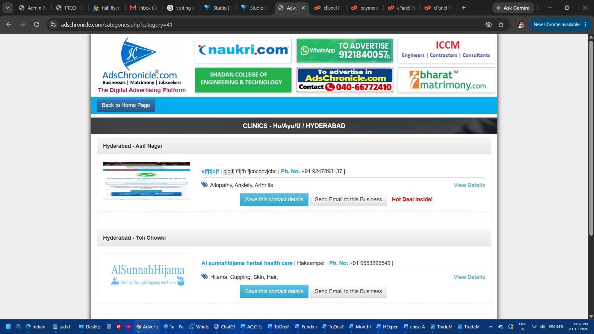
Task: Close the active AdsChronicle tab
Action: point(303,8)
